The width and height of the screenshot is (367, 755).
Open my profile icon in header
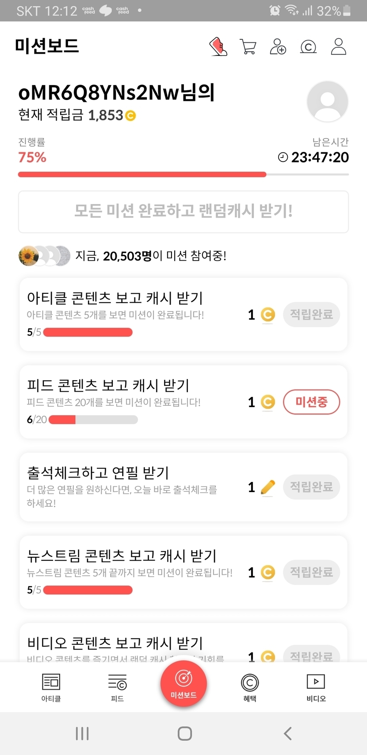(x=338, y=46)
